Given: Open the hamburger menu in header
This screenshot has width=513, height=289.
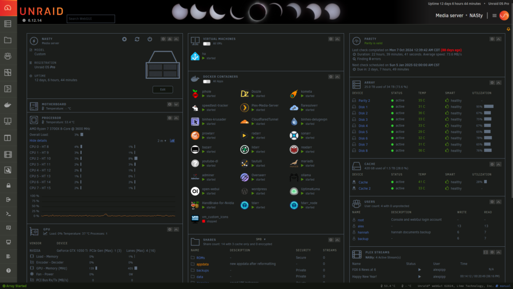Looking at the screenshot, I should 494,16.
